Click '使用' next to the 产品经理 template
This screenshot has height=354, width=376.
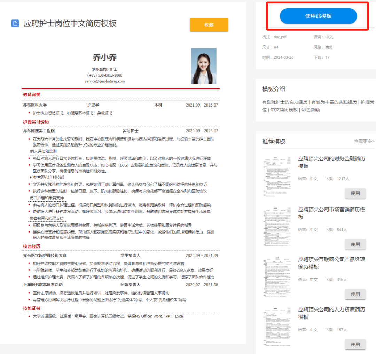pyautogui.click(x=355, y=294)
